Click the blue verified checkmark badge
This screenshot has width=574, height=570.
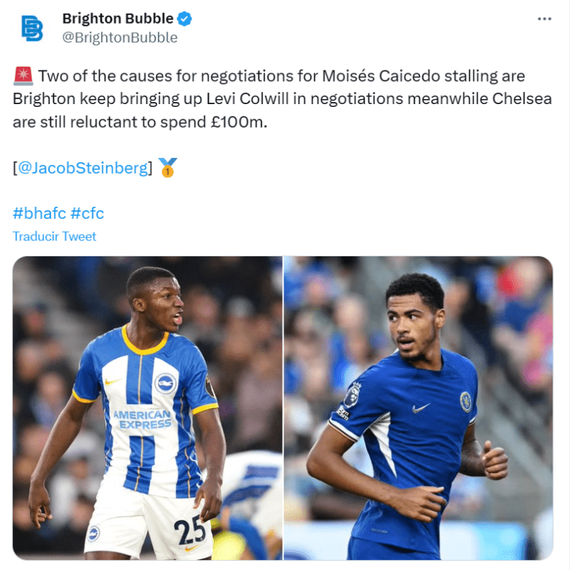point(184,19)
